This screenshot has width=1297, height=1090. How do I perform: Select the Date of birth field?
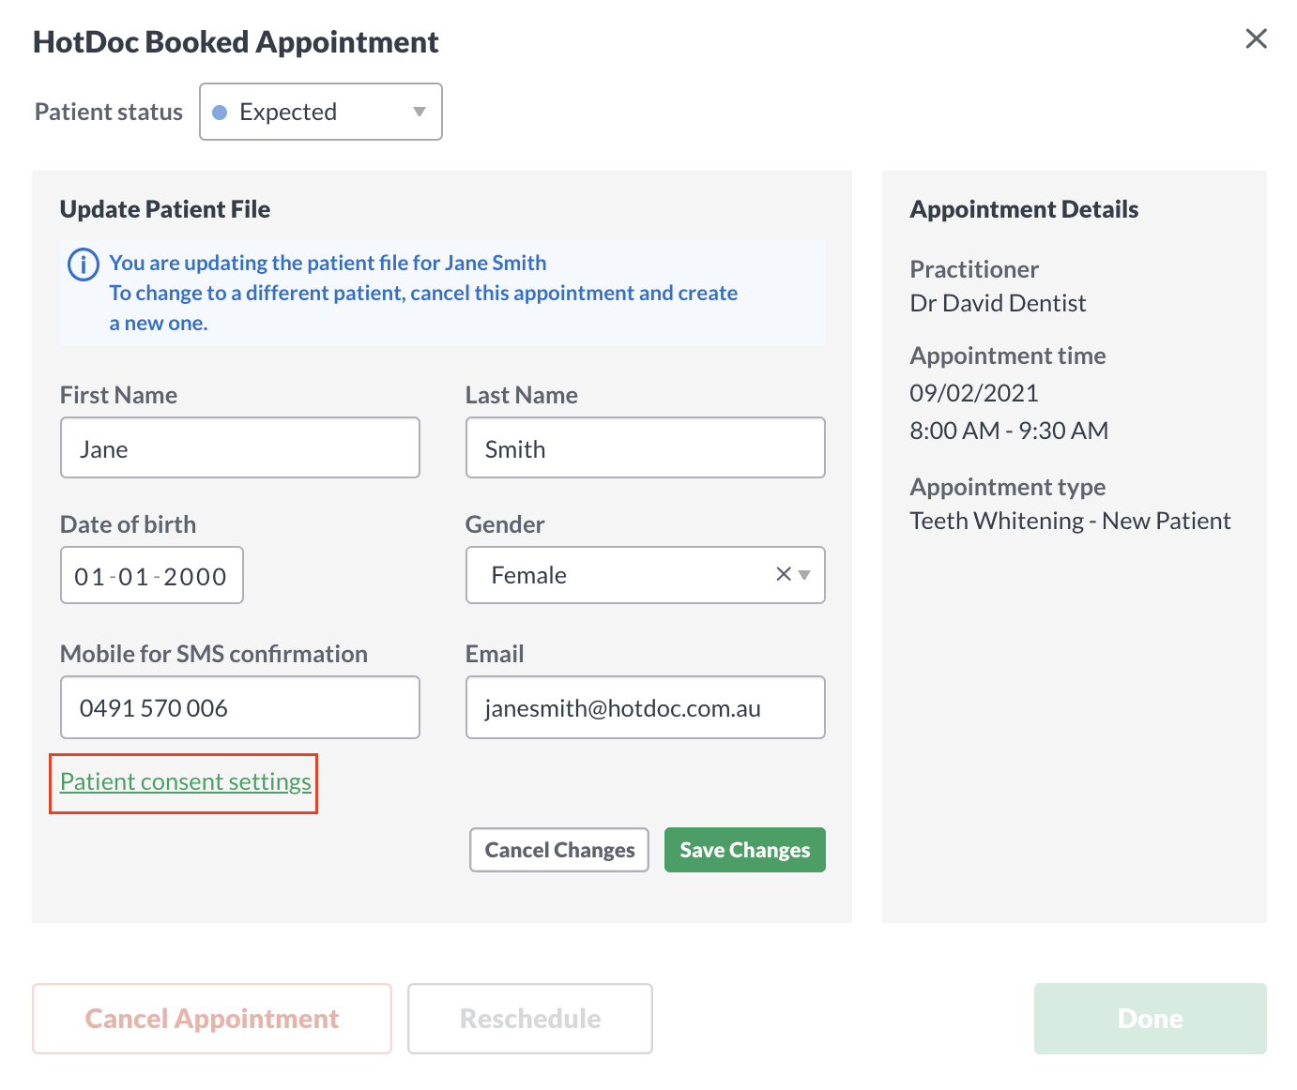pos(152,575)
